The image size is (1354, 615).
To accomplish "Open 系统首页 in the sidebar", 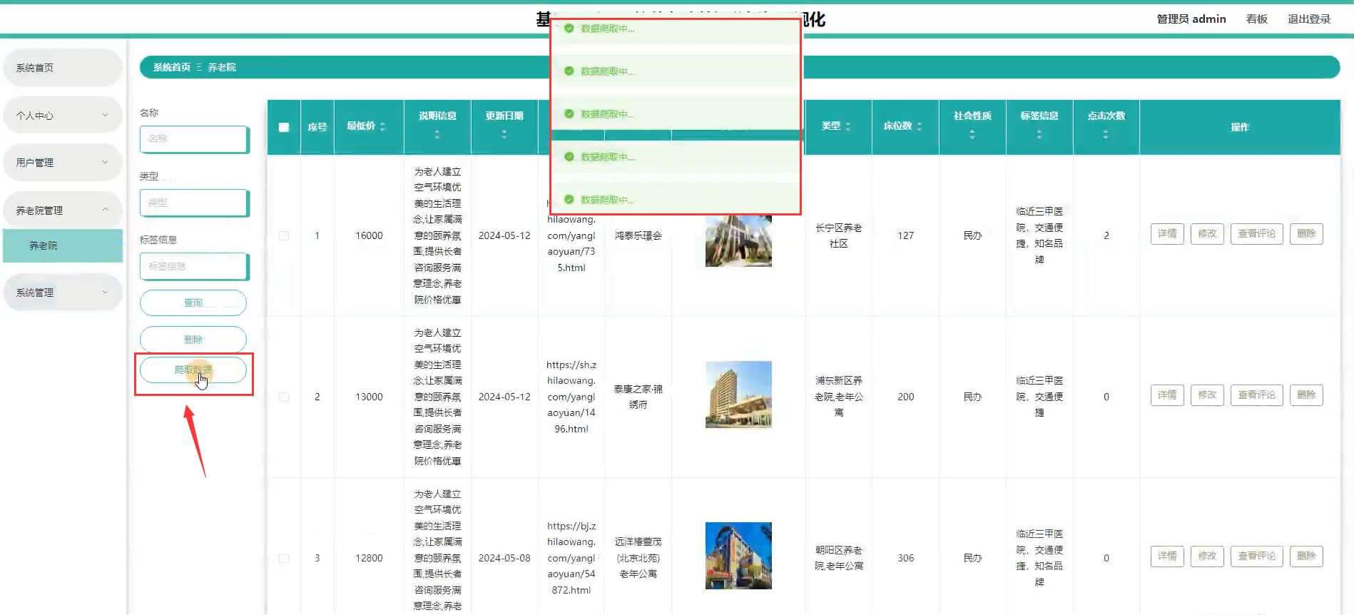I will [x=63, y=68].
